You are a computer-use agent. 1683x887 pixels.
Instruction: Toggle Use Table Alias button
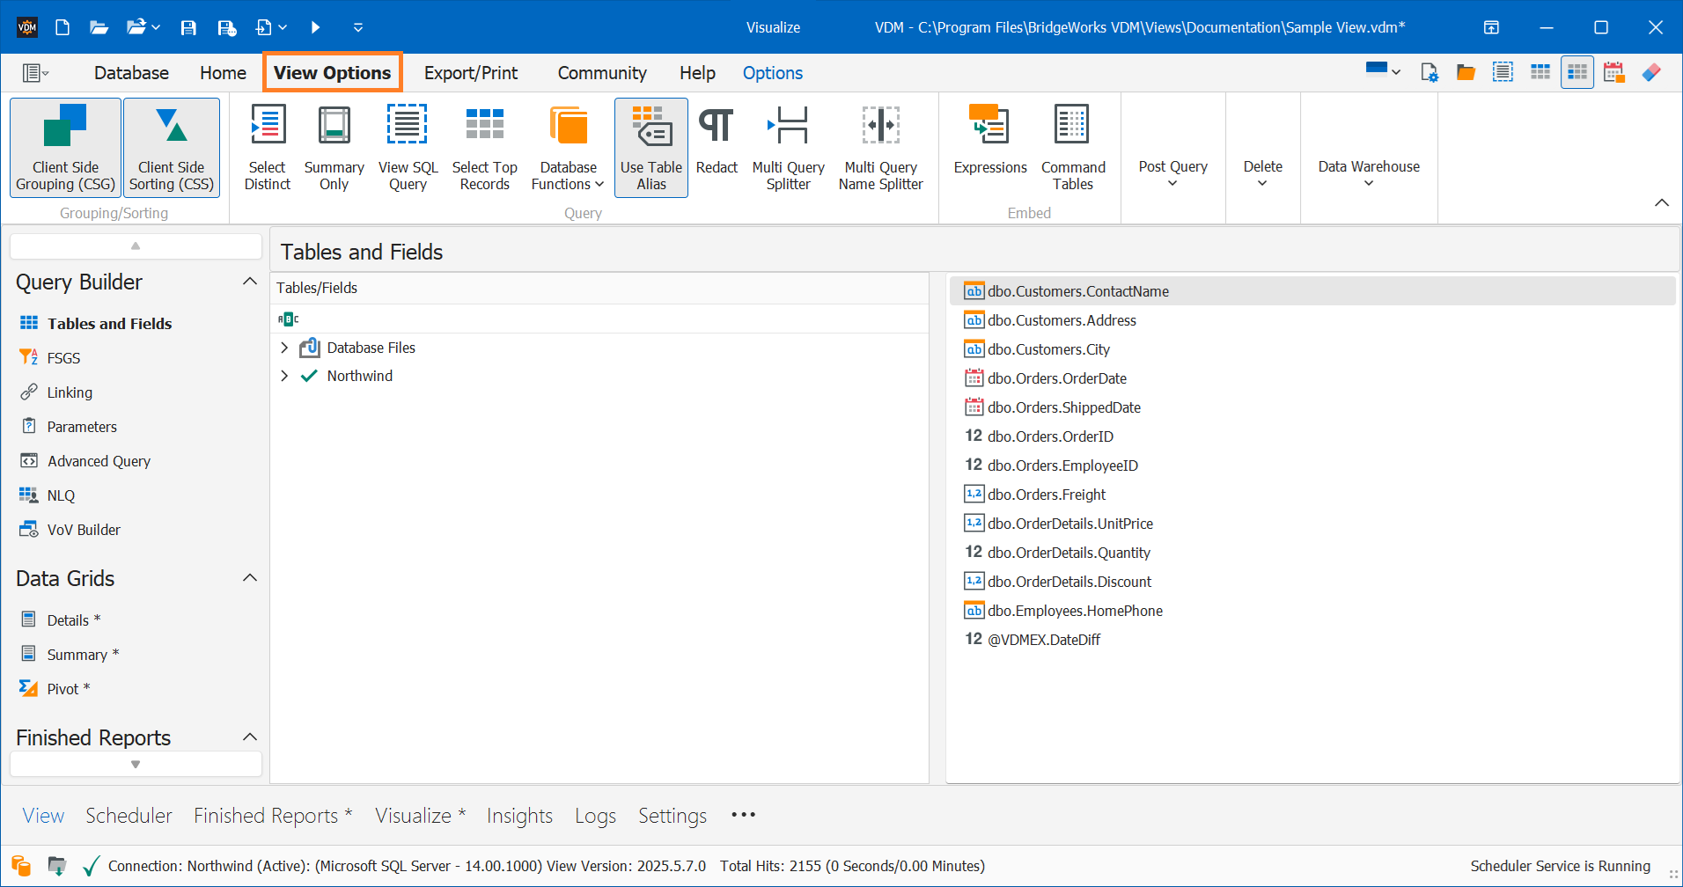651,147
